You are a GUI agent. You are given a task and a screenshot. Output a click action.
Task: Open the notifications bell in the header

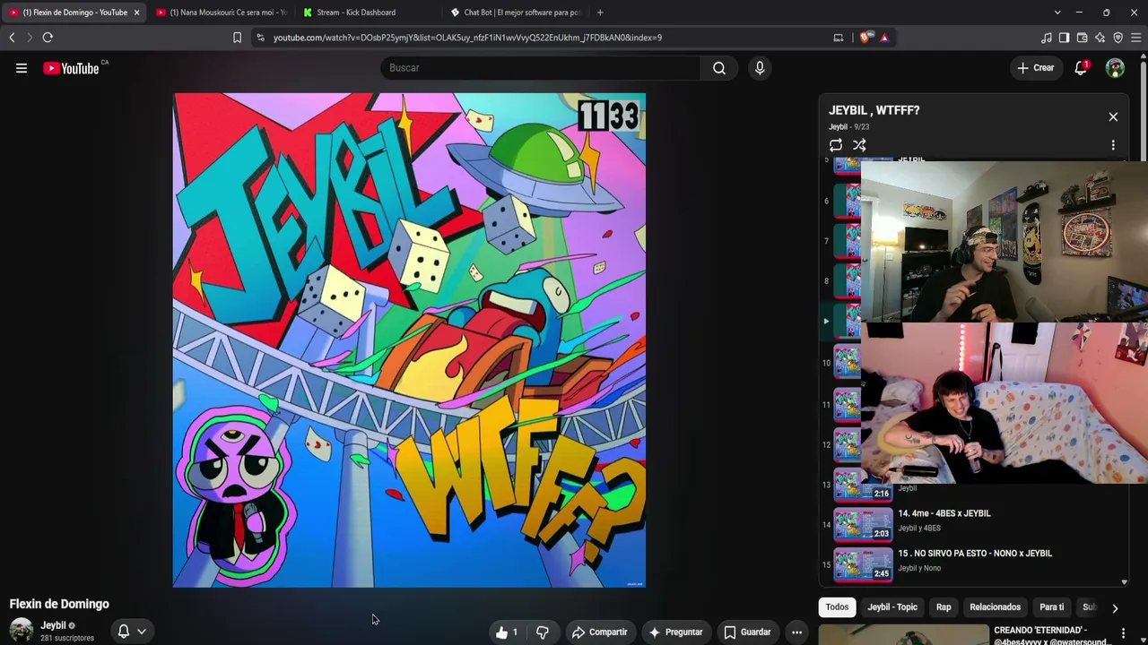tap(1081, 68)
